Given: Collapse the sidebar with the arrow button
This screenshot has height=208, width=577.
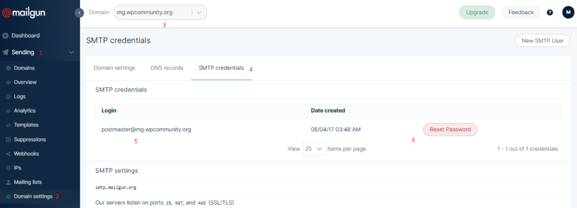Looking at the screenshot, I should [79, 13].
